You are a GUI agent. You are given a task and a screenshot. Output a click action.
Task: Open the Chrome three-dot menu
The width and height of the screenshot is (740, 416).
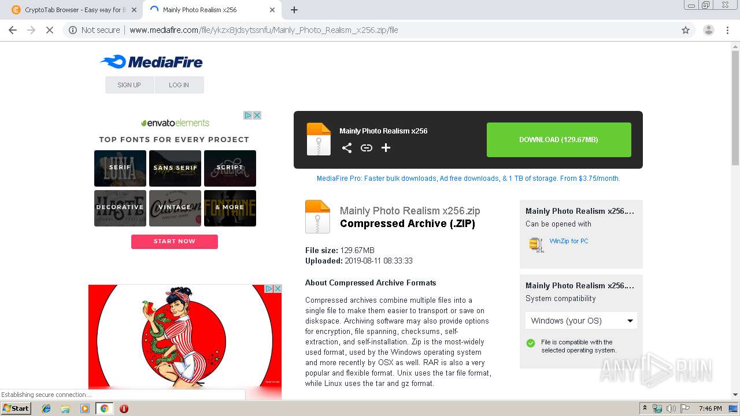(x=727, y=30)
